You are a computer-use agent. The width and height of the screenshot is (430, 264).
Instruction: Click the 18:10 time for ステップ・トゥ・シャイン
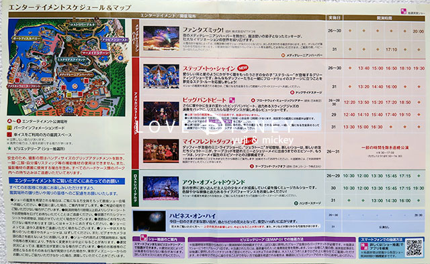[x=405, y=68]
